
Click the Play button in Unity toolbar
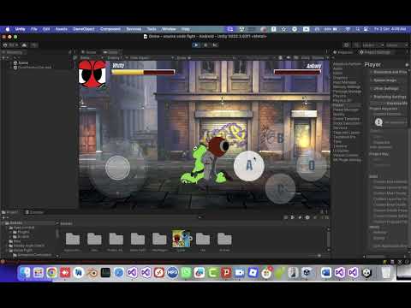pyautogui.click(x=196, y=45)
